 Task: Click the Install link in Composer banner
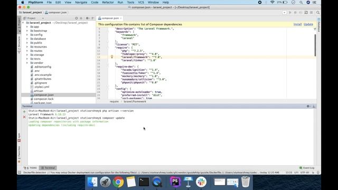pyautogui.click(x=297, y=24)
